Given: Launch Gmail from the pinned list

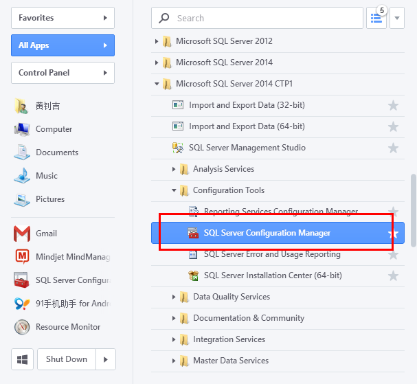Looking at the screenshot, I should pos(22,234).
